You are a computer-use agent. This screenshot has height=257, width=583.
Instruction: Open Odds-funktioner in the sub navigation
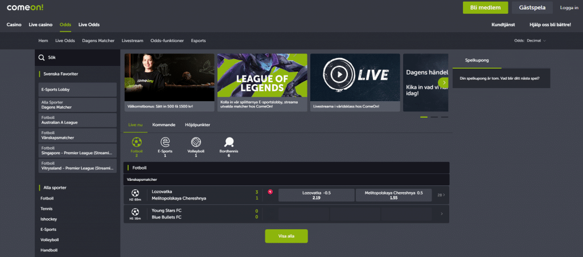(x=167, y=41)
